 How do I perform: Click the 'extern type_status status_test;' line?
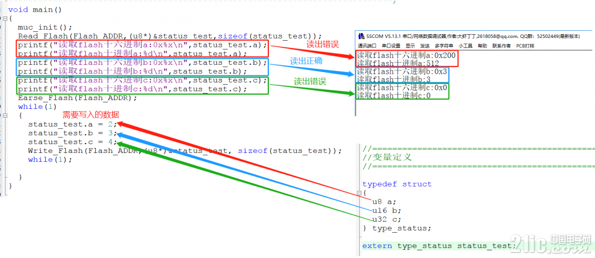pyautogui.click(x=440, y=246)
